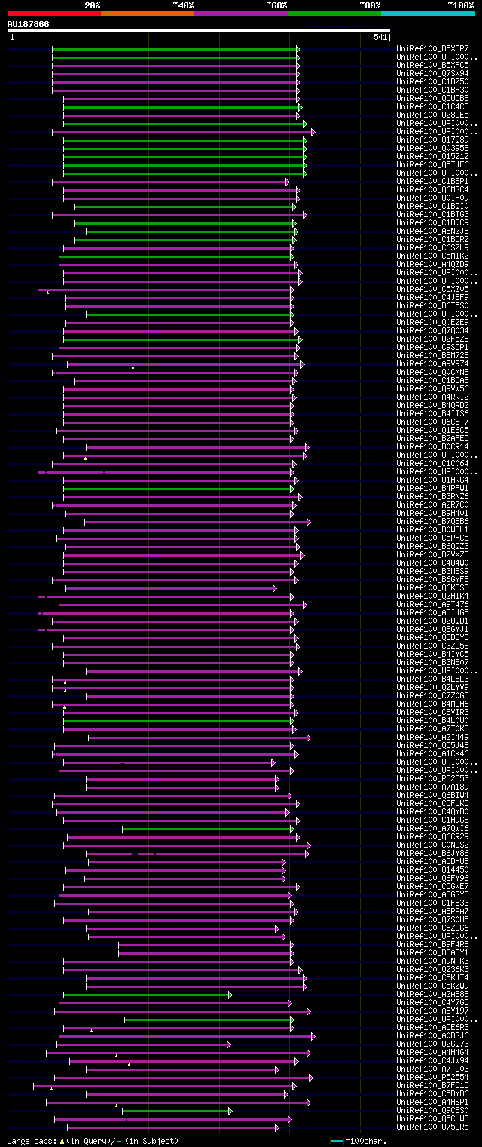Select hit UniRef100_Q9C8S0
The image size is (482, 1147).
[432, 1111]
